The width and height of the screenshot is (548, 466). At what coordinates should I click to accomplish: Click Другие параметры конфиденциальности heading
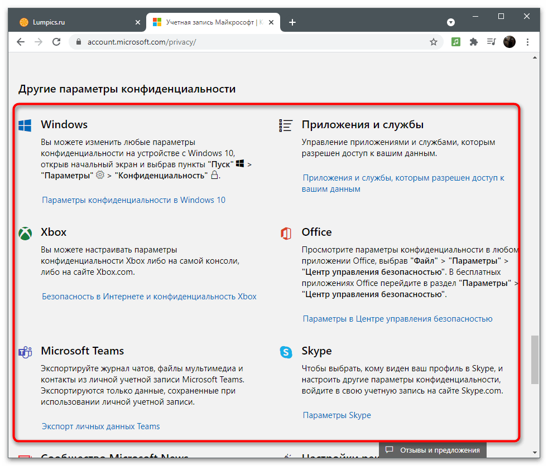[127, 89]
